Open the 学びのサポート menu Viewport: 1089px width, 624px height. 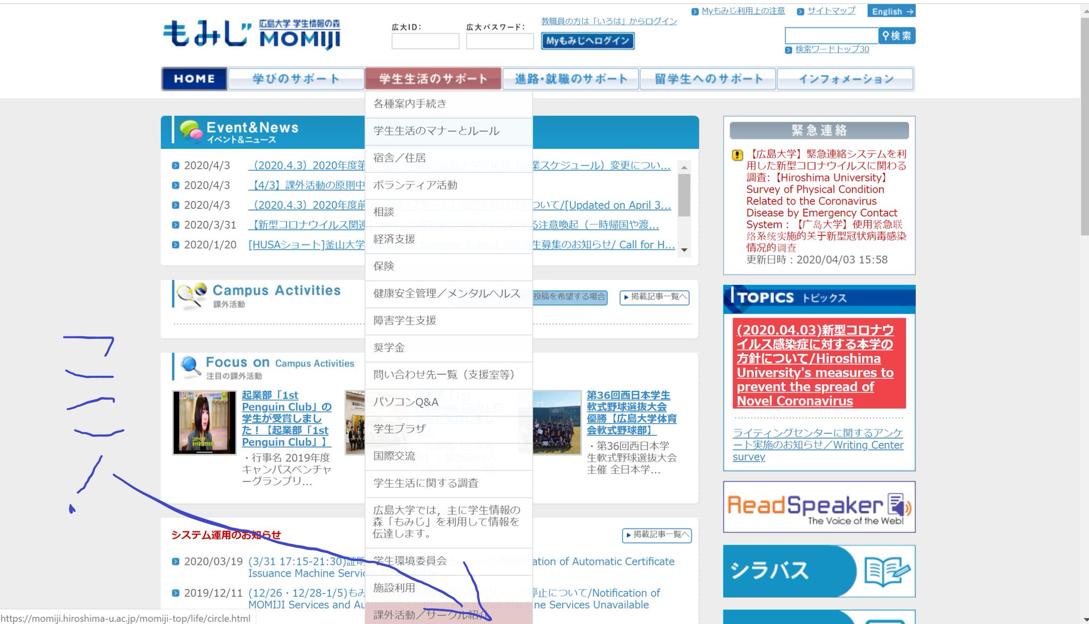(x=296, y=79)
